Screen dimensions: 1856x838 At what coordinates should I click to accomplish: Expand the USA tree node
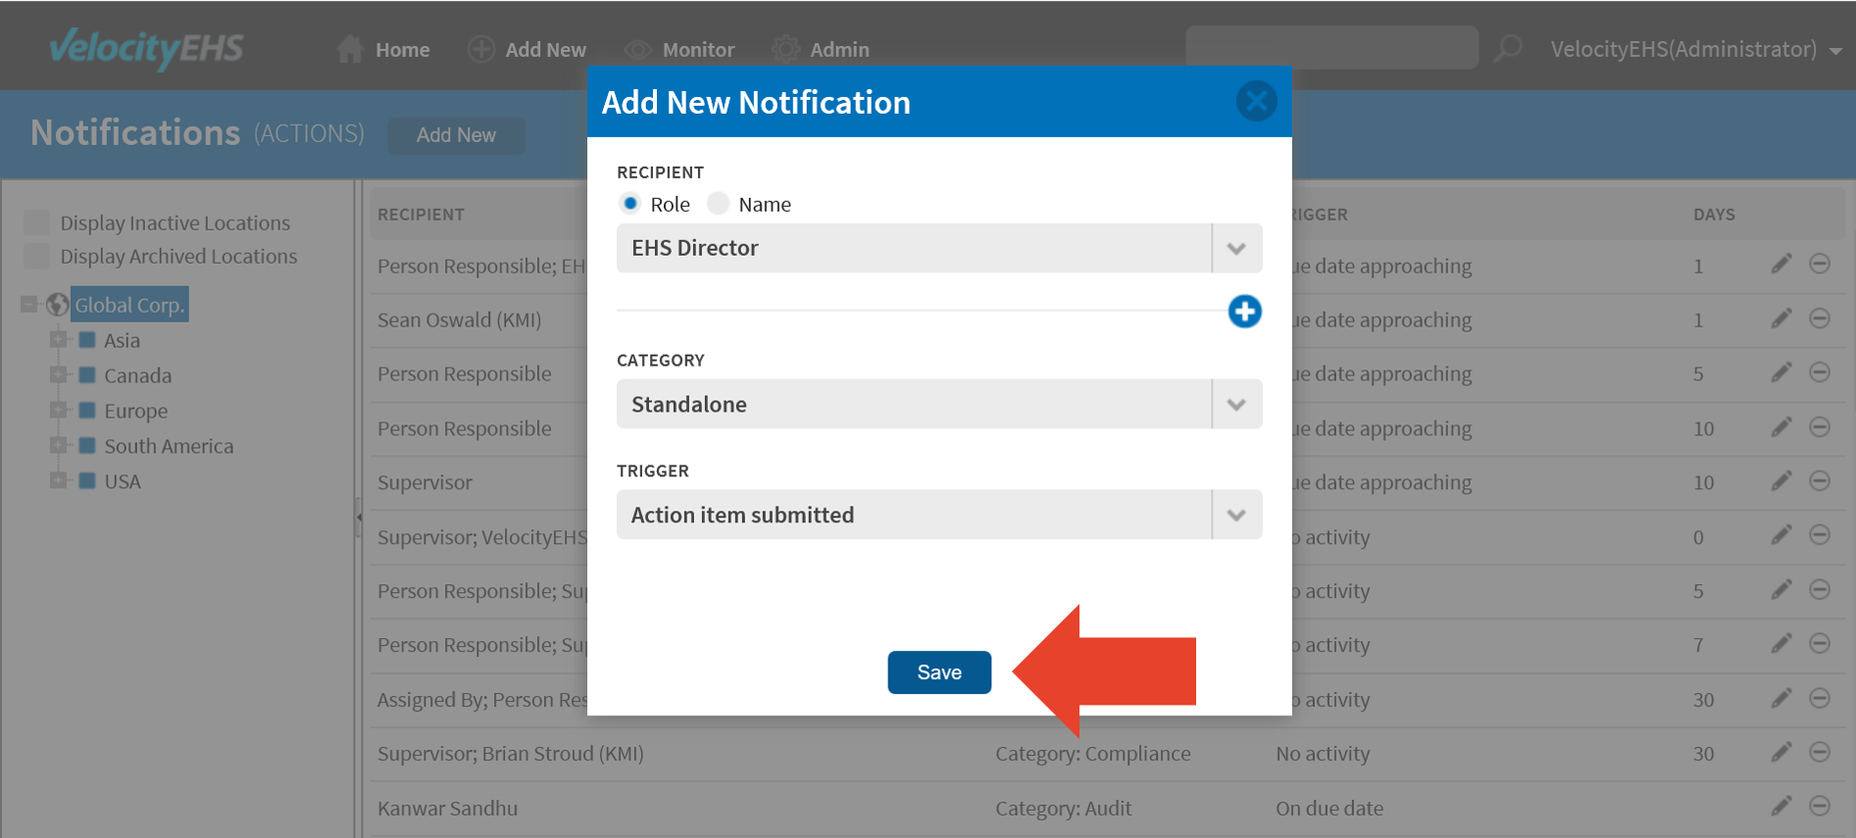coord(59,481)
